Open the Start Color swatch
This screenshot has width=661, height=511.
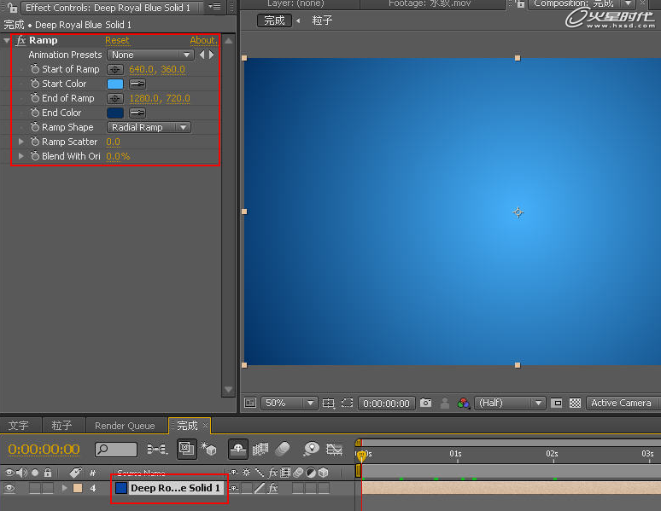coord(115,84)
